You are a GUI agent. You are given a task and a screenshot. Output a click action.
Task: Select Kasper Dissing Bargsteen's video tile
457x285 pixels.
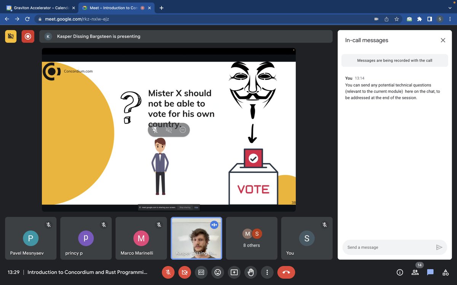(197, 238)
